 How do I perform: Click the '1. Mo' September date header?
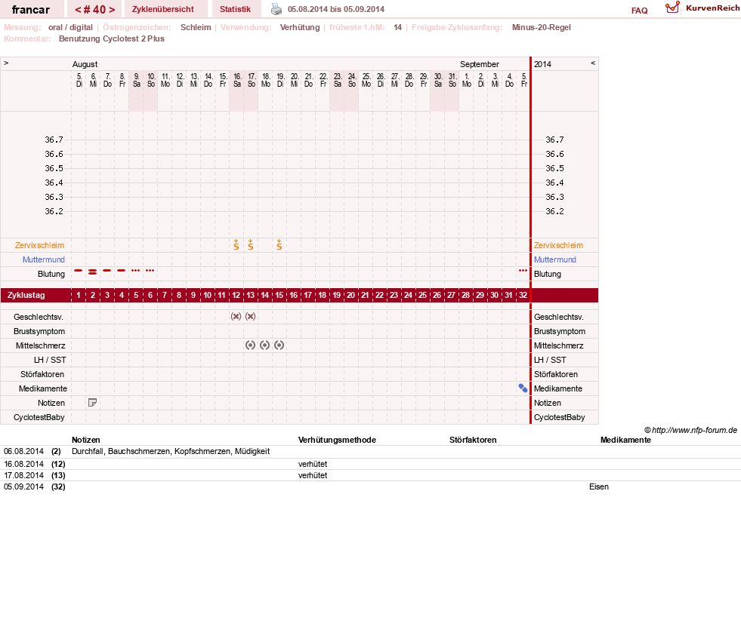click(467, 80)
